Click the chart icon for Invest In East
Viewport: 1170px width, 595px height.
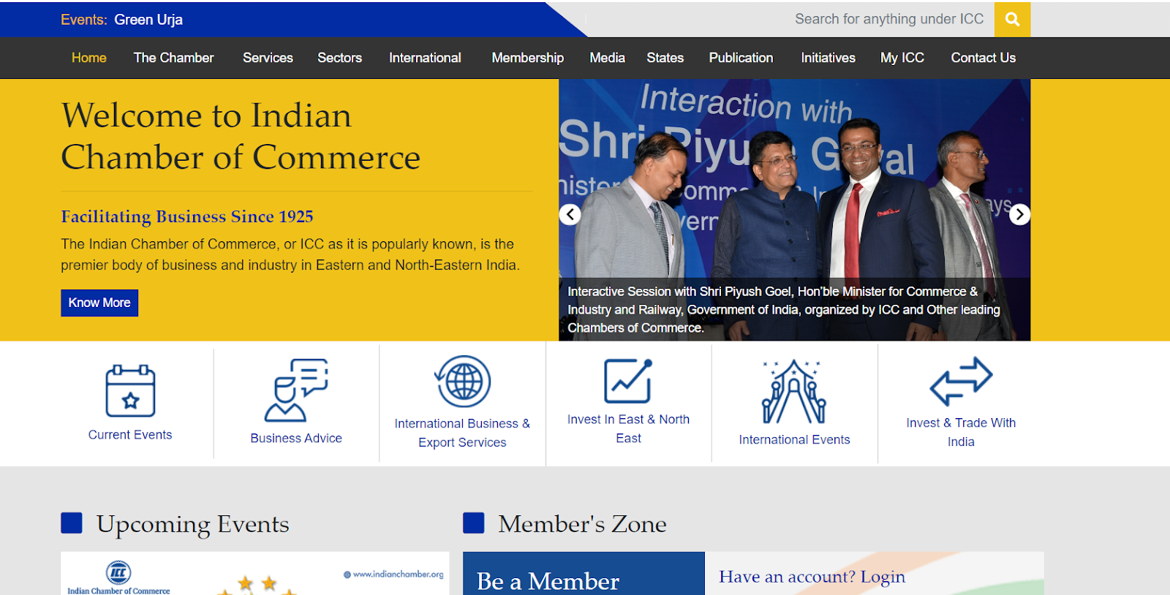628,381
